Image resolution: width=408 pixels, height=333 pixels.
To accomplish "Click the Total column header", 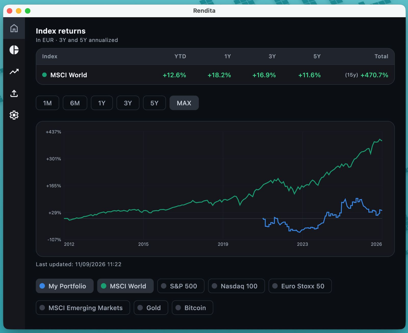I will (381, 56).
